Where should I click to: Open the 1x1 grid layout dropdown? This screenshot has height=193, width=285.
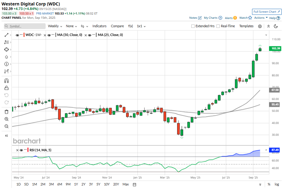click(x=141, y=26)
